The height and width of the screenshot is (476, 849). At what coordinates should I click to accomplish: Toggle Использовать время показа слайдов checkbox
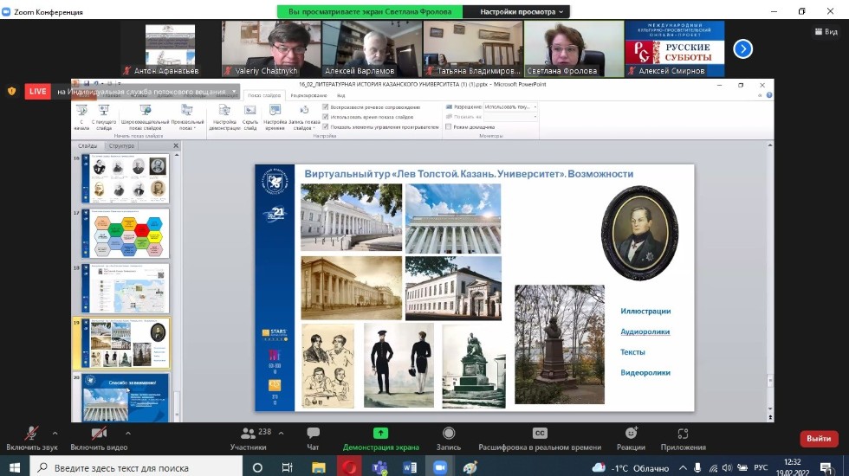coord(325,116)
